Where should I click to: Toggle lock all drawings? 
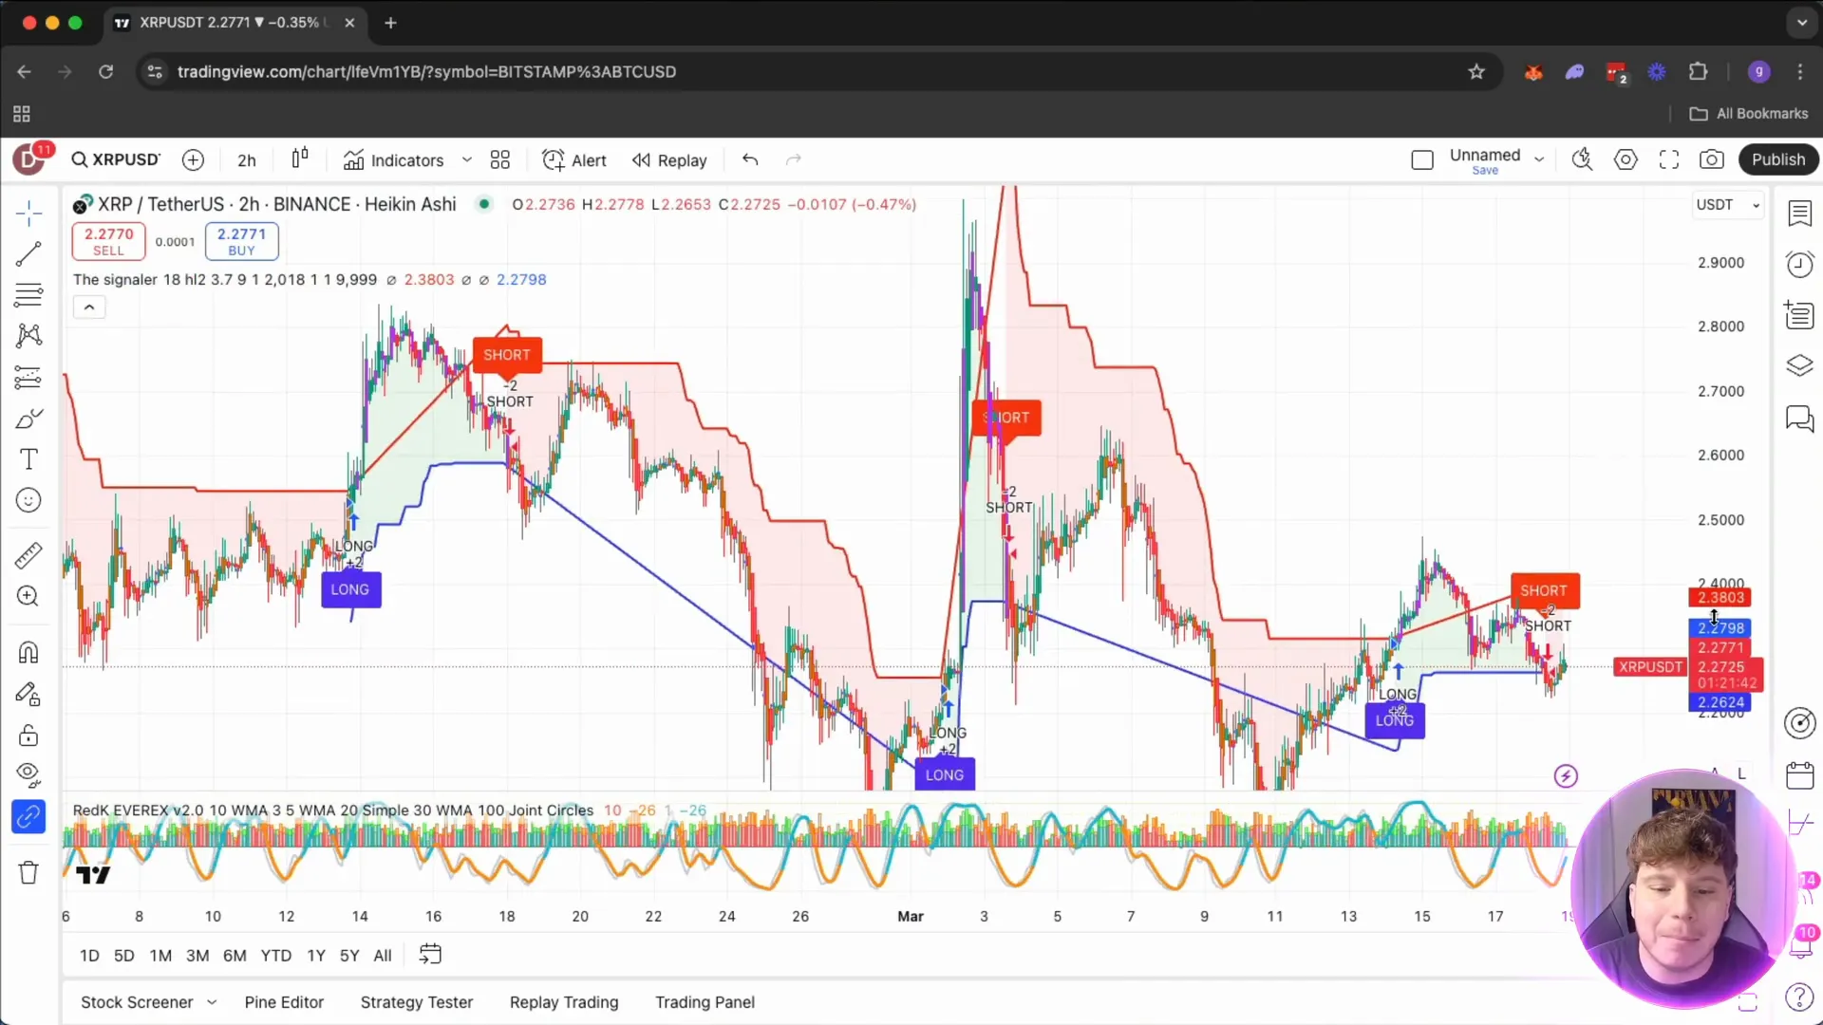click(28, 736)
